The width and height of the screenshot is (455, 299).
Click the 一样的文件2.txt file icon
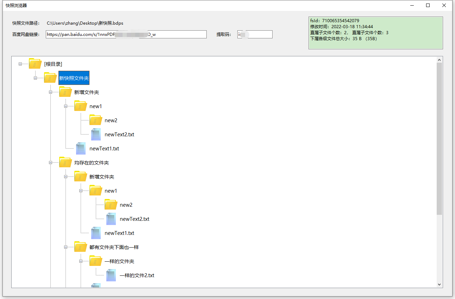pos(111,275)
